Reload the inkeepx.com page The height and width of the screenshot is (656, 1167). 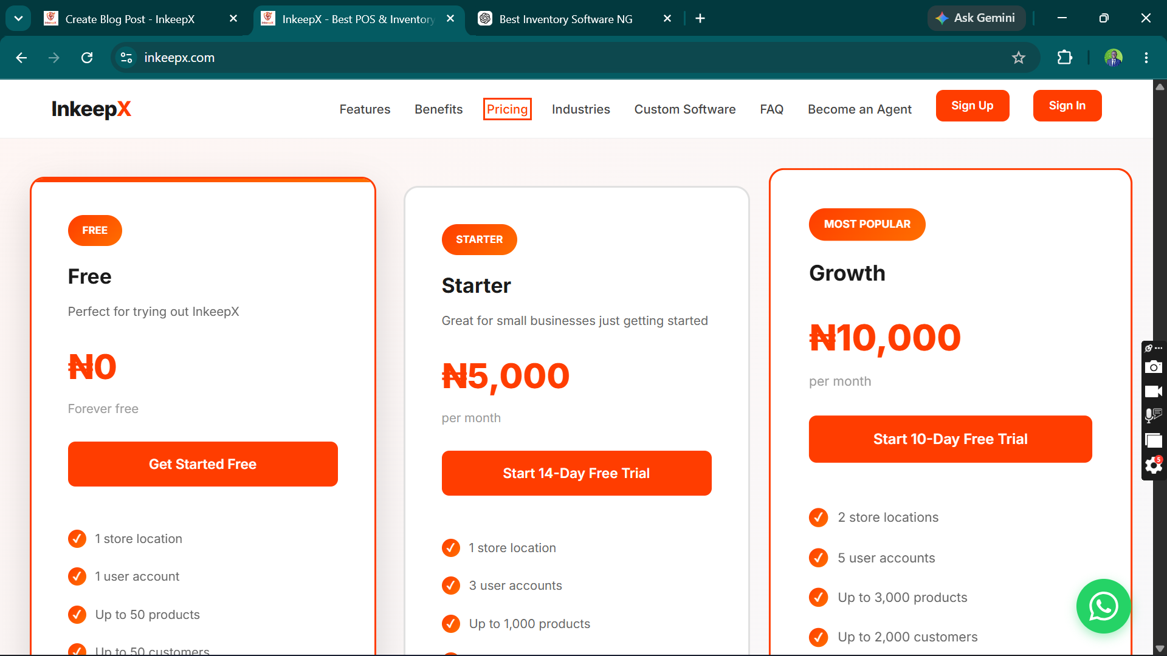[87, 58]
